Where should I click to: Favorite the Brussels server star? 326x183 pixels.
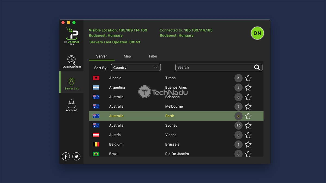click(x=248, y=145)
